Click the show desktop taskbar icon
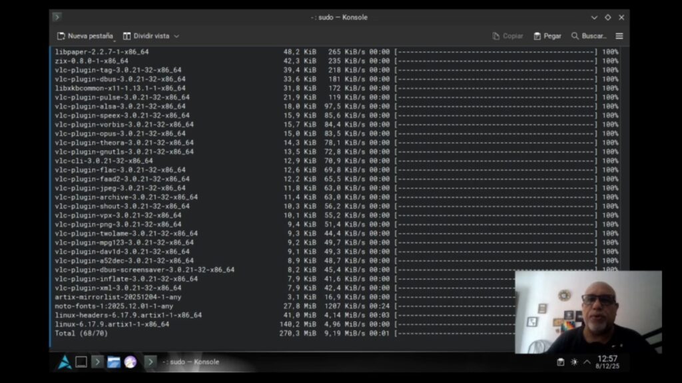Screen dimensions: 682x383 pos(81,362)
